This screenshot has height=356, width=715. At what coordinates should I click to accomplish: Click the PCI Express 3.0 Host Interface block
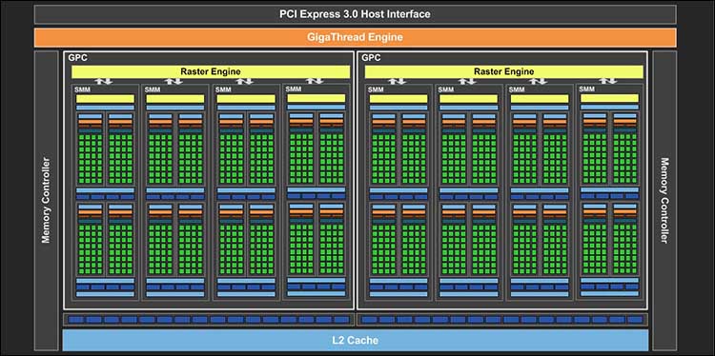pyautogui.click(x=355, y=14)
